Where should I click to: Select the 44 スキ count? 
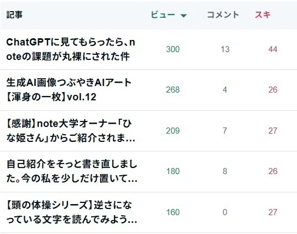point(273,49)
